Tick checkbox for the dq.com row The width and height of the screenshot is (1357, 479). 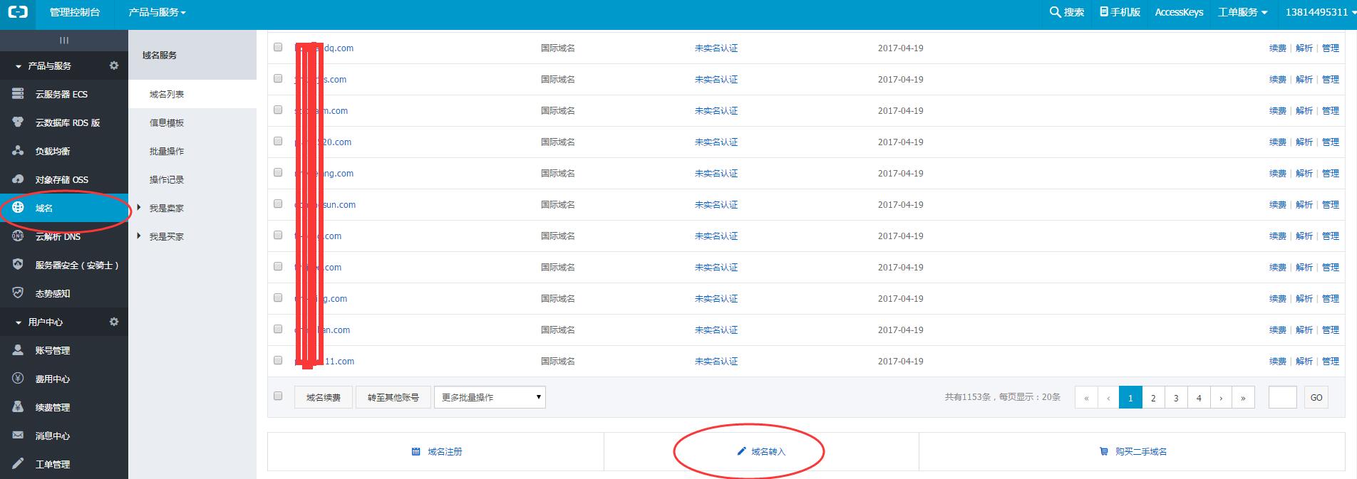point(278,47)
